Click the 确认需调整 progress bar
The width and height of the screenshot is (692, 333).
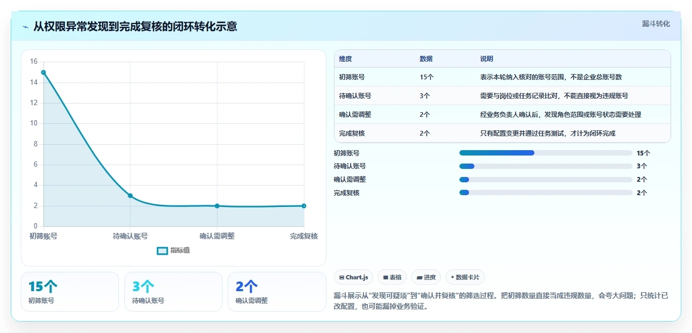tap(546, 179)
